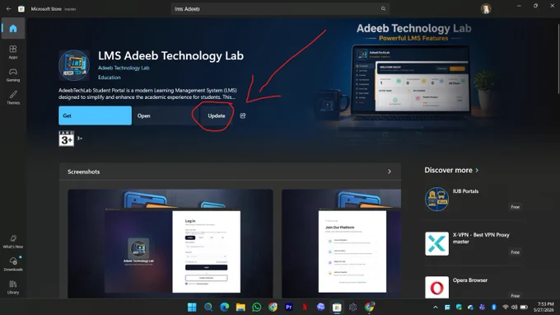This screenshot has height=315, width=560.
Task: Open the X-VPN app icon
Action: coord(436,243)
